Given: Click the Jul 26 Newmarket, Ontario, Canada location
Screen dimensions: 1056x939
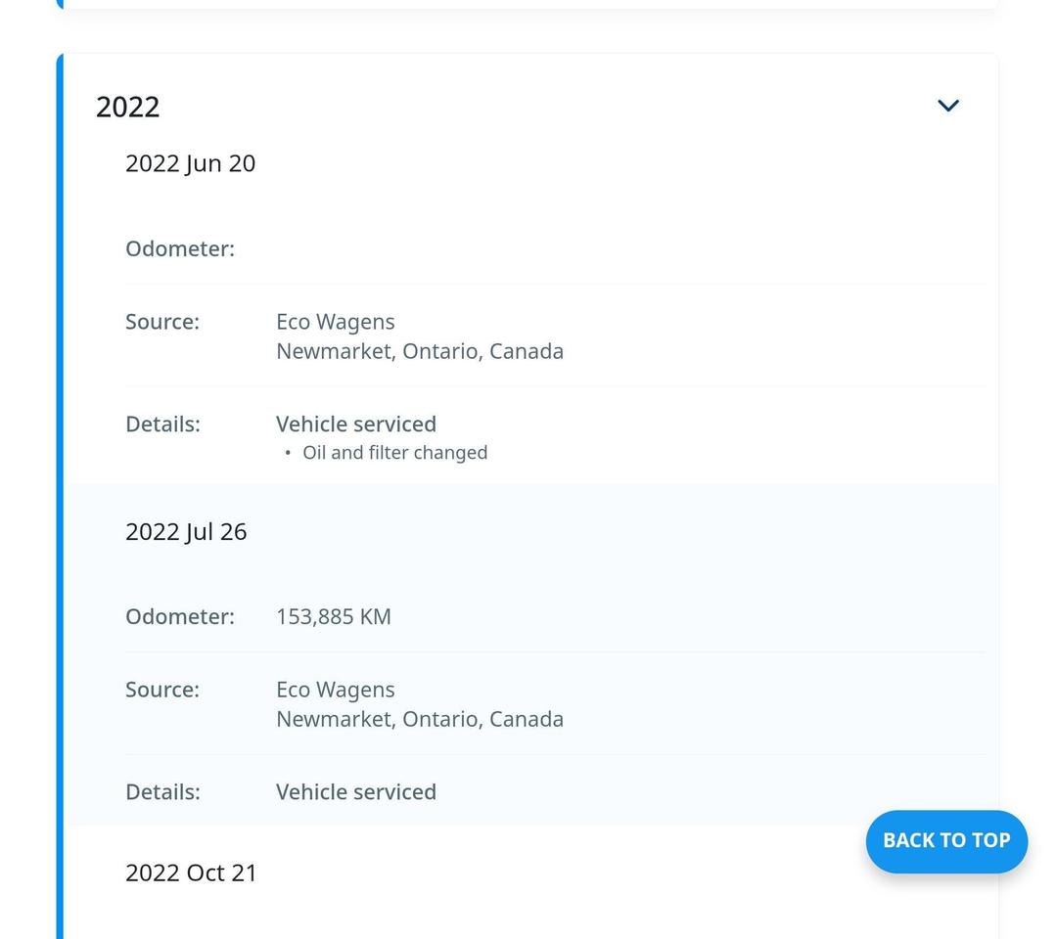Looking at the screenshot, I should click(x=420, y=719).
